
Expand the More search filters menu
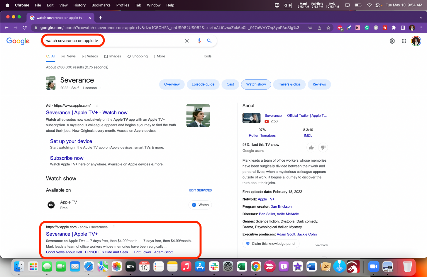pyautogui.click(x=160, y=56)
